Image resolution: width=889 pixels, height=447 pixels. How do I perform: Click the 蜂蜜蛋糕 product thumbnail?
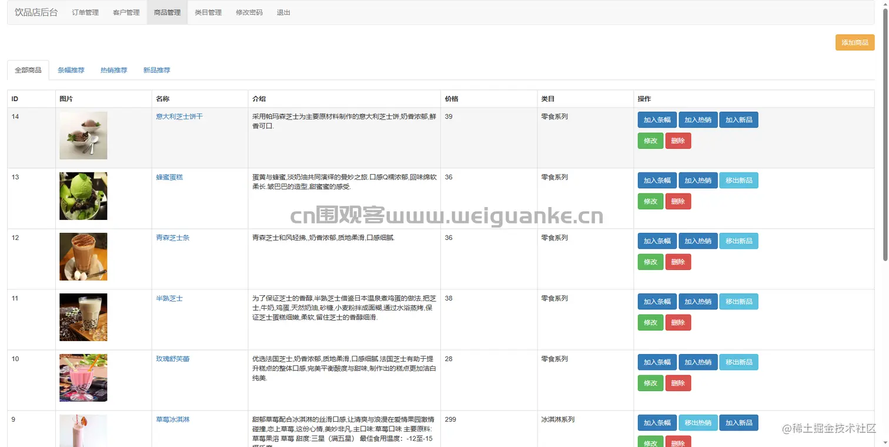(83, 196)
